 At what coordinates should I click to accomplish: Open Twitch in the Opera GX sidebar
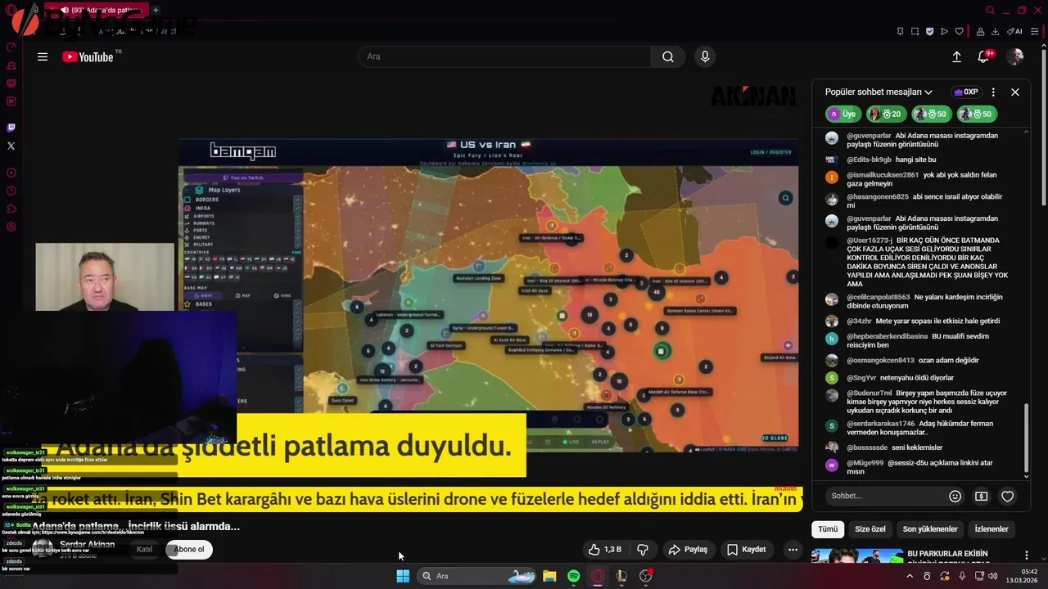(x=11, y=128)
